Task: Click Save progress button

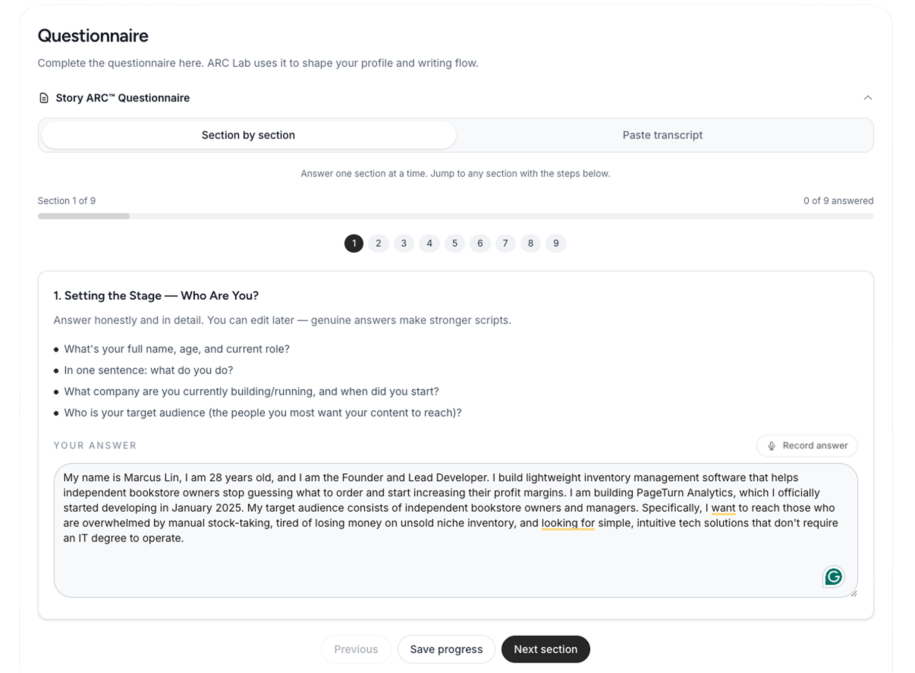Action: [x=446, y=649]
